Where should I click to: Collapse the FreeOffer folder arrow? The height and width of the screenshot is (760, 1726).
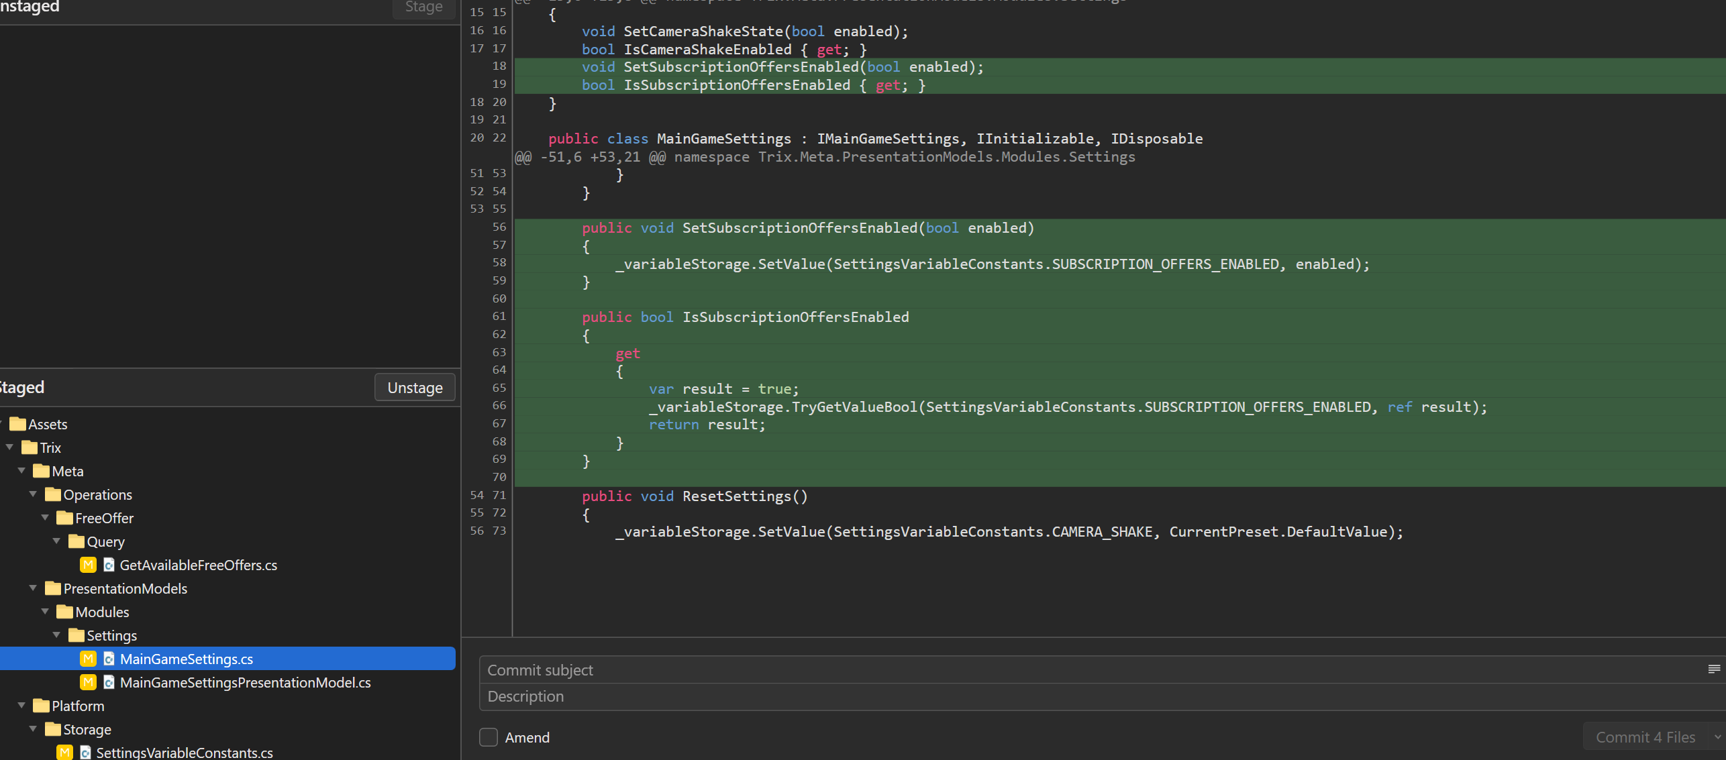click(45, 518)
